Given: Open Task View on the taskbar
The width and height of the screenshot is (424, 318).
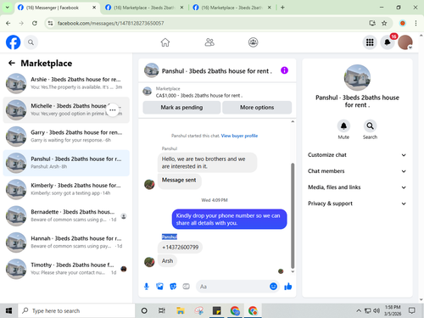Looking at the screenshot, I should [162, 311].
